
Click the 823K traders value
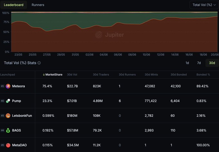tap(97, 86)
